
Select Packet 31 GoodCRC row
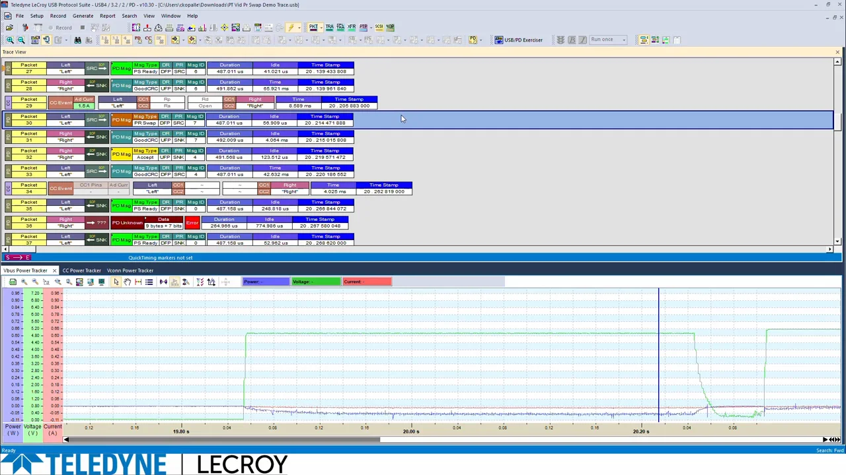tap(179, 137)
